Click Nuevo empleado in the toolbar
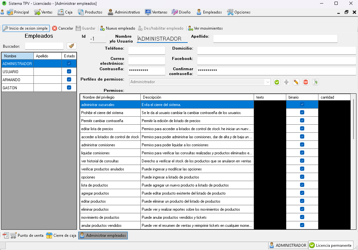Image resolution: width=358 pixels, height=250 pixels. click(x=118, y=28)
